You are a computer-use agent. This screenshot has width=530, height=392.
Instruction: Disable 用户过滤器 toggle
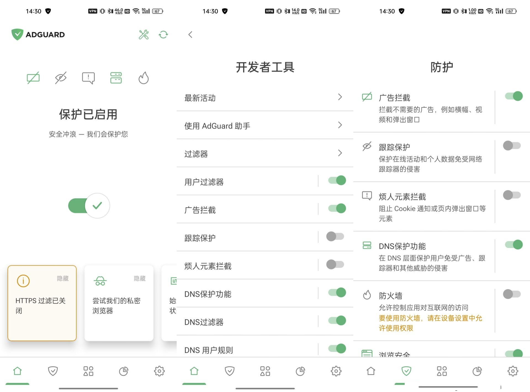(336, 180)
